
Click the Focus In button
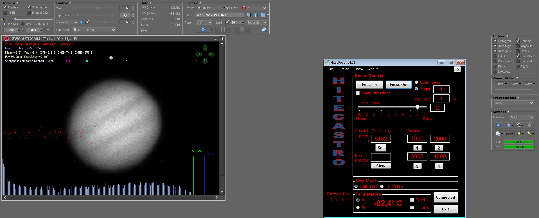tap(369, 84)
